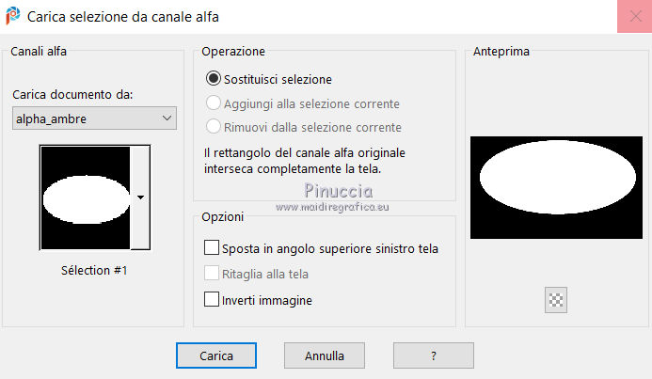Toggle the transparency checkerboard icon under the preview

coord(556,300)
